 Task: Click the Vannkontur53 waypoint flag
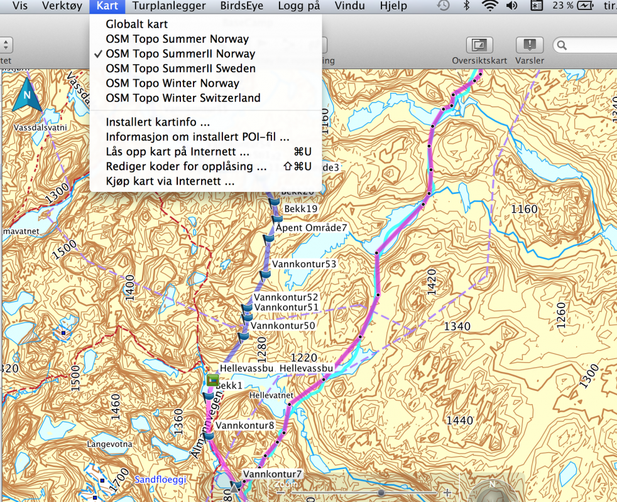(265, 274)
